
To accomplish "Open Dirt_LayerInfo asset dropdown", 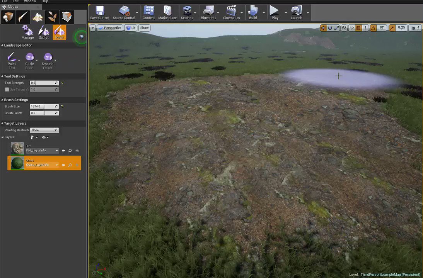I will pos(42,151).
